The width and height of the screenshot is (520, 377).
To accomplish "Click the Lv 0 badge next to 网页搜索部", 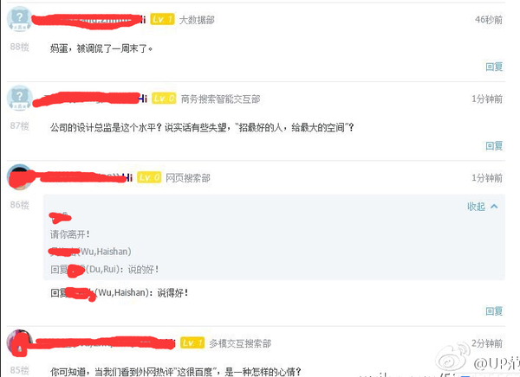I will pyautogui.click(x=149, y=177).
